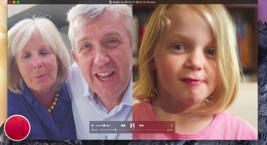Mute using the low-volume speaker icon
The width and height of the screenshot is (267, 145).
(x=93, y=125)
